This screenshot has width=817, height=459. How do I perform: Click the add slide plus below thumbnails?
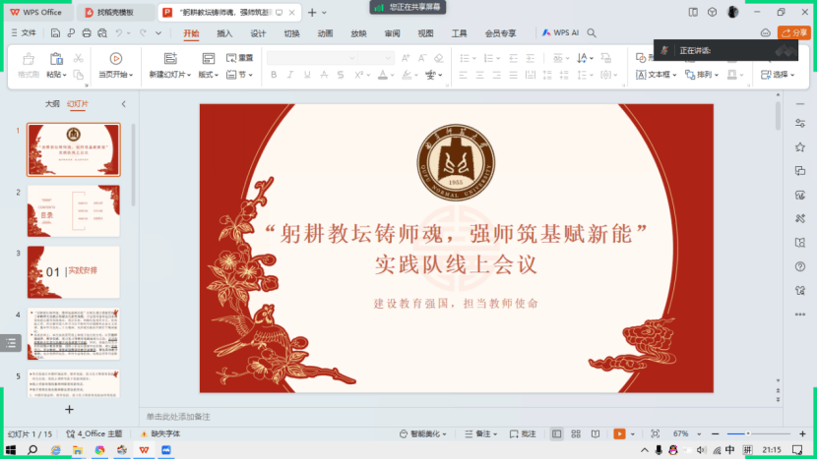(x=69, y=409)
